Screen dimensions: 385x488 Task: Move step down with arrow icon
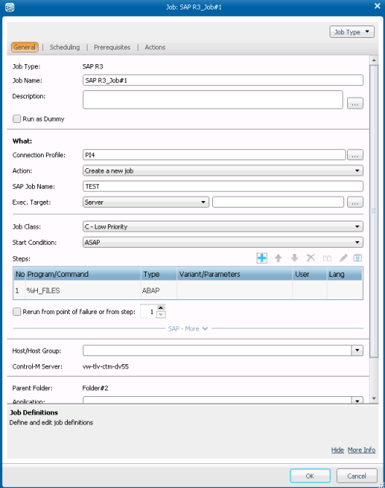click(295, 258)
